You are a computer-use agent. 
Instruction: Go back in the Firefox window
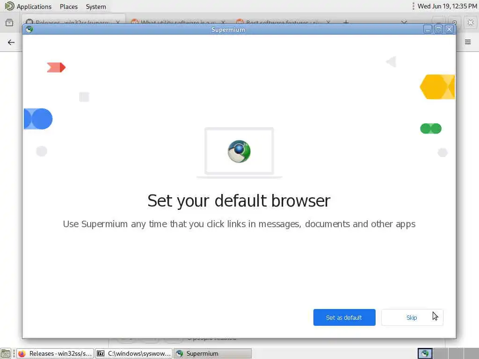pyautogui.click(x=11, y=42)
